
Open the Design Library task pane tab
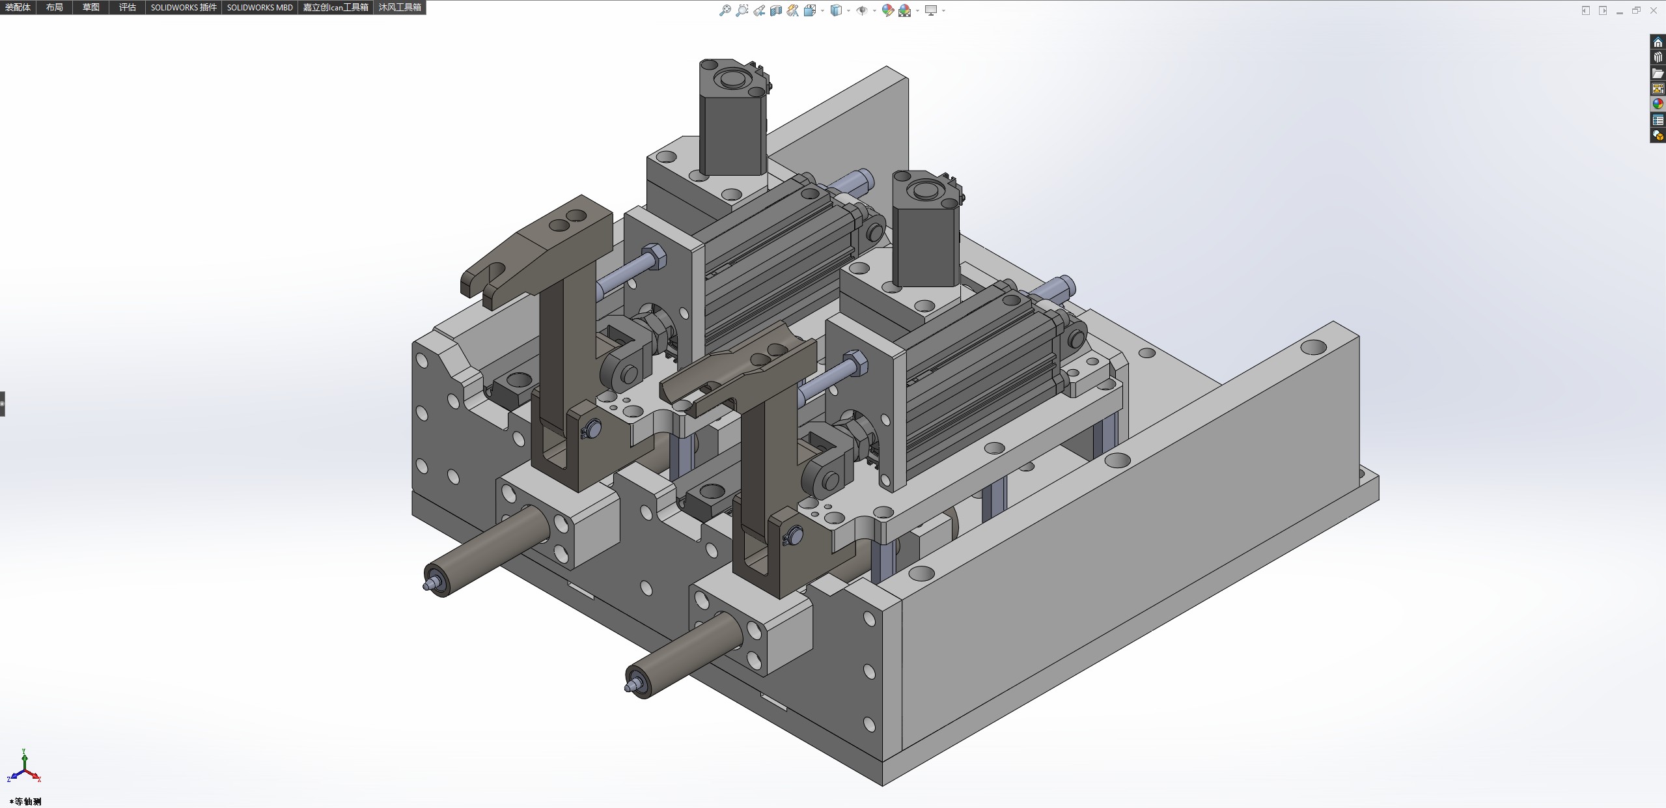[1658, 58]
